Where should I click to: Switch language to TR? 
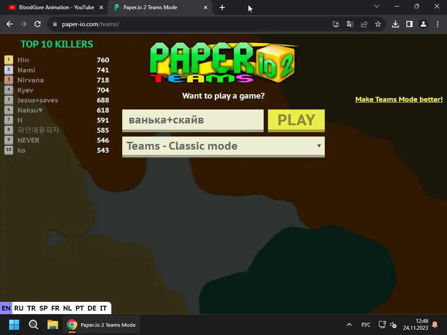coord(31,308)
